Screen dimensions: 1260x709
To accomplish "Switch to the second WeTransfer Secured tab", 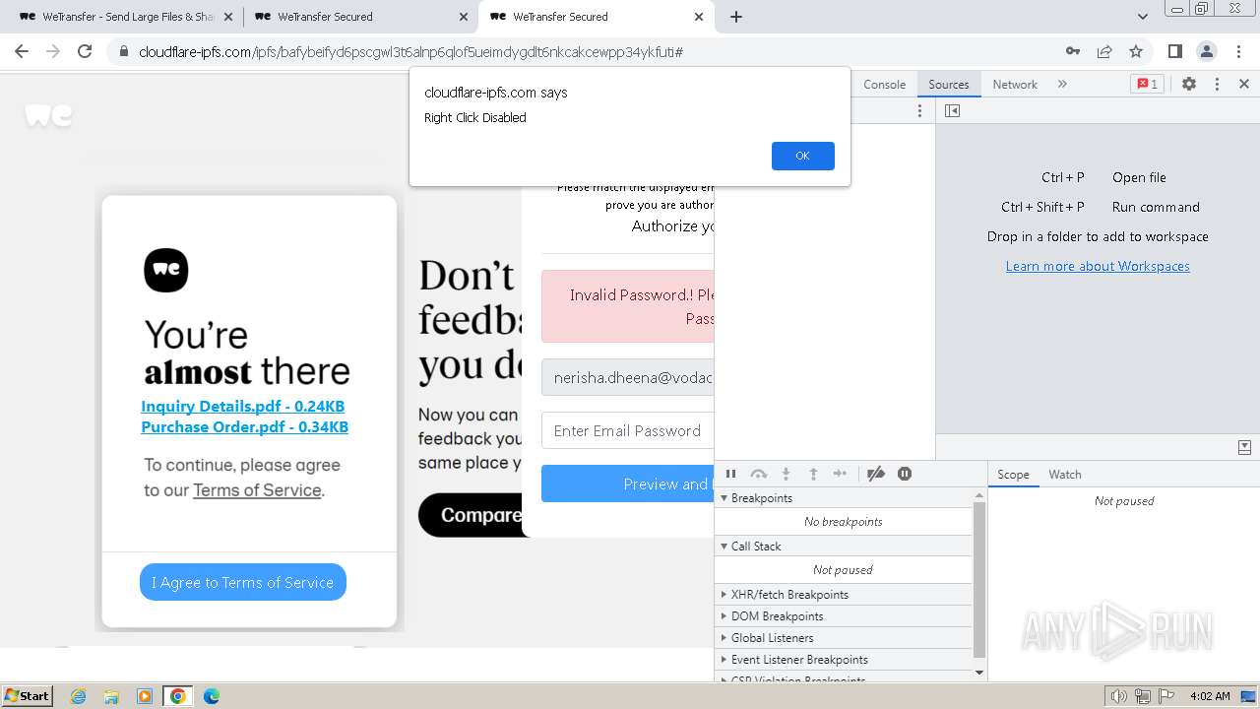I will tap(360, 17).
